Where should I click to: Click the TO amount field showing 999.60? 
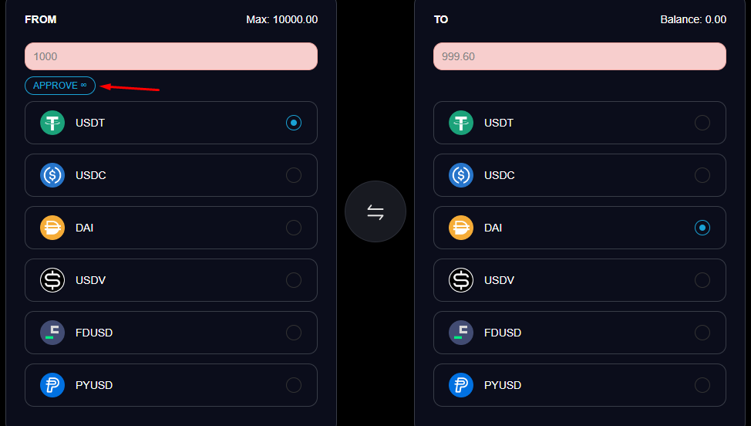coord(580,56)
